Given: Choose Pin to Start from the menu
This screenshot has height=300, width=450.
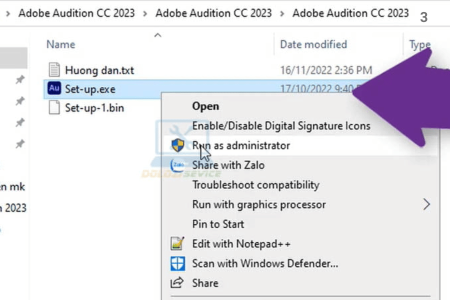Looking at the screenshot, I should (218, 224).
